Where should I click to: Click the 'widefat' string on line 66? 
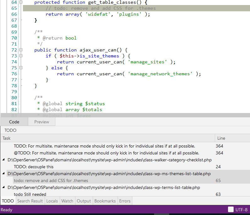coord(98,14)
